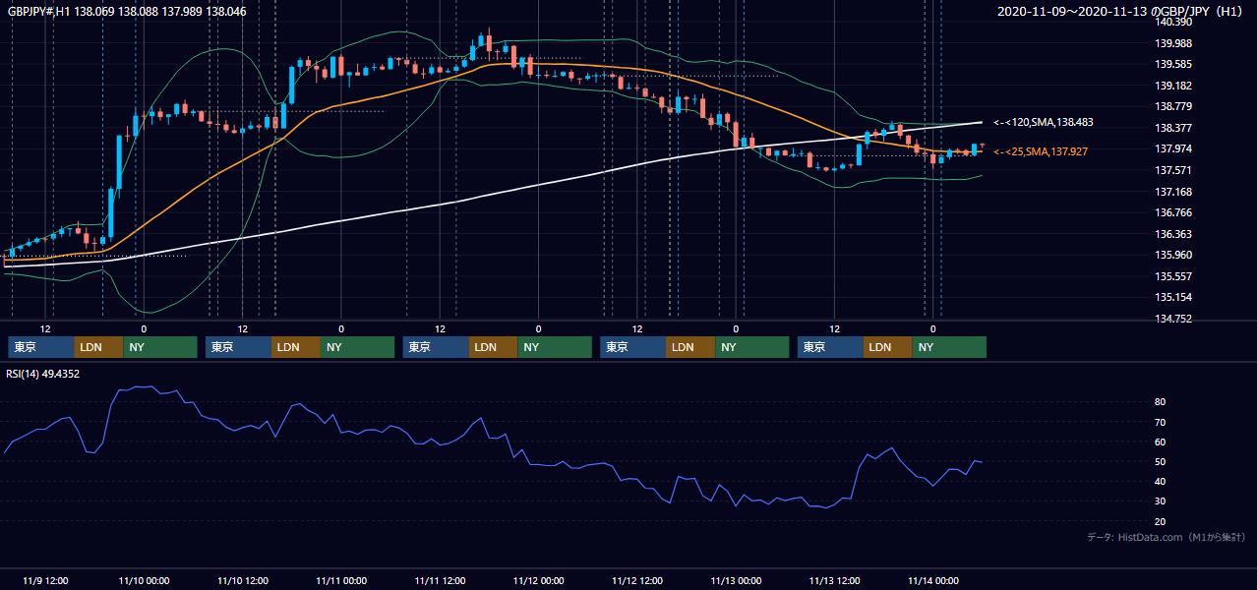Click the RSI 30 level label
This screenshot has width=1257, height=590.
[1161, 501]
